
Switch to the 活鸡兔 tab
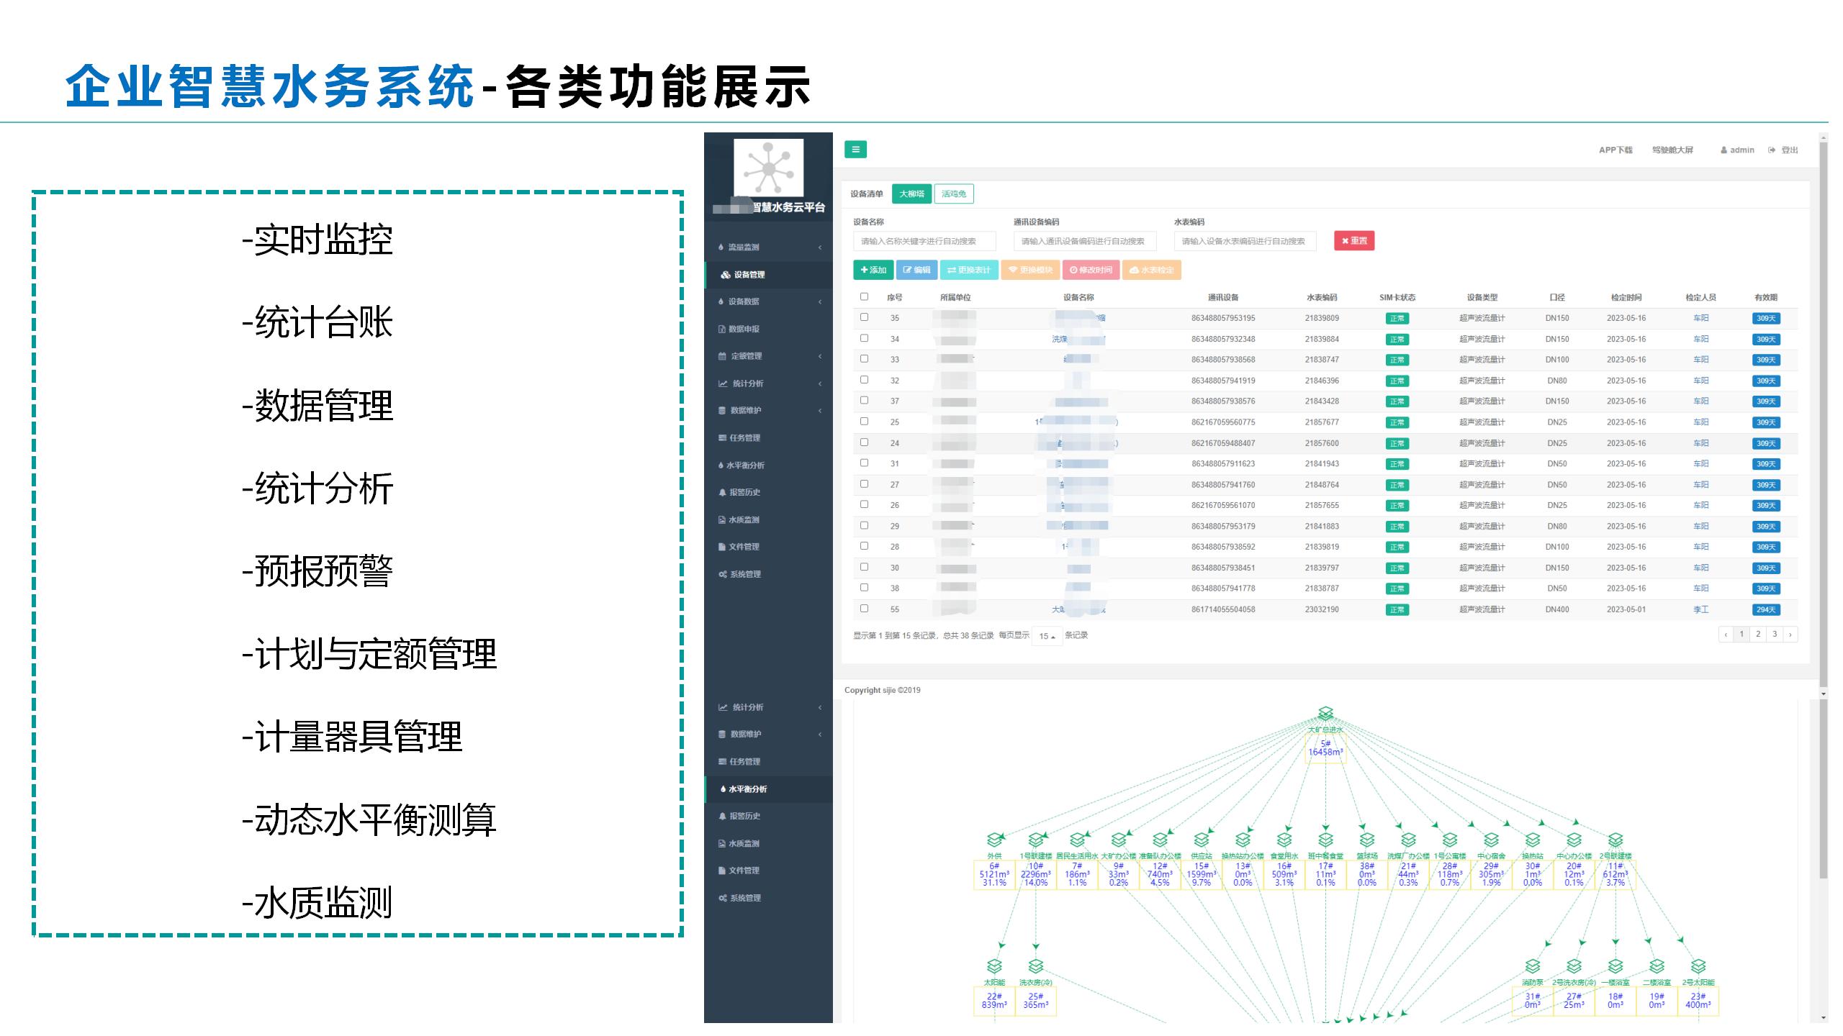point(954,194)
